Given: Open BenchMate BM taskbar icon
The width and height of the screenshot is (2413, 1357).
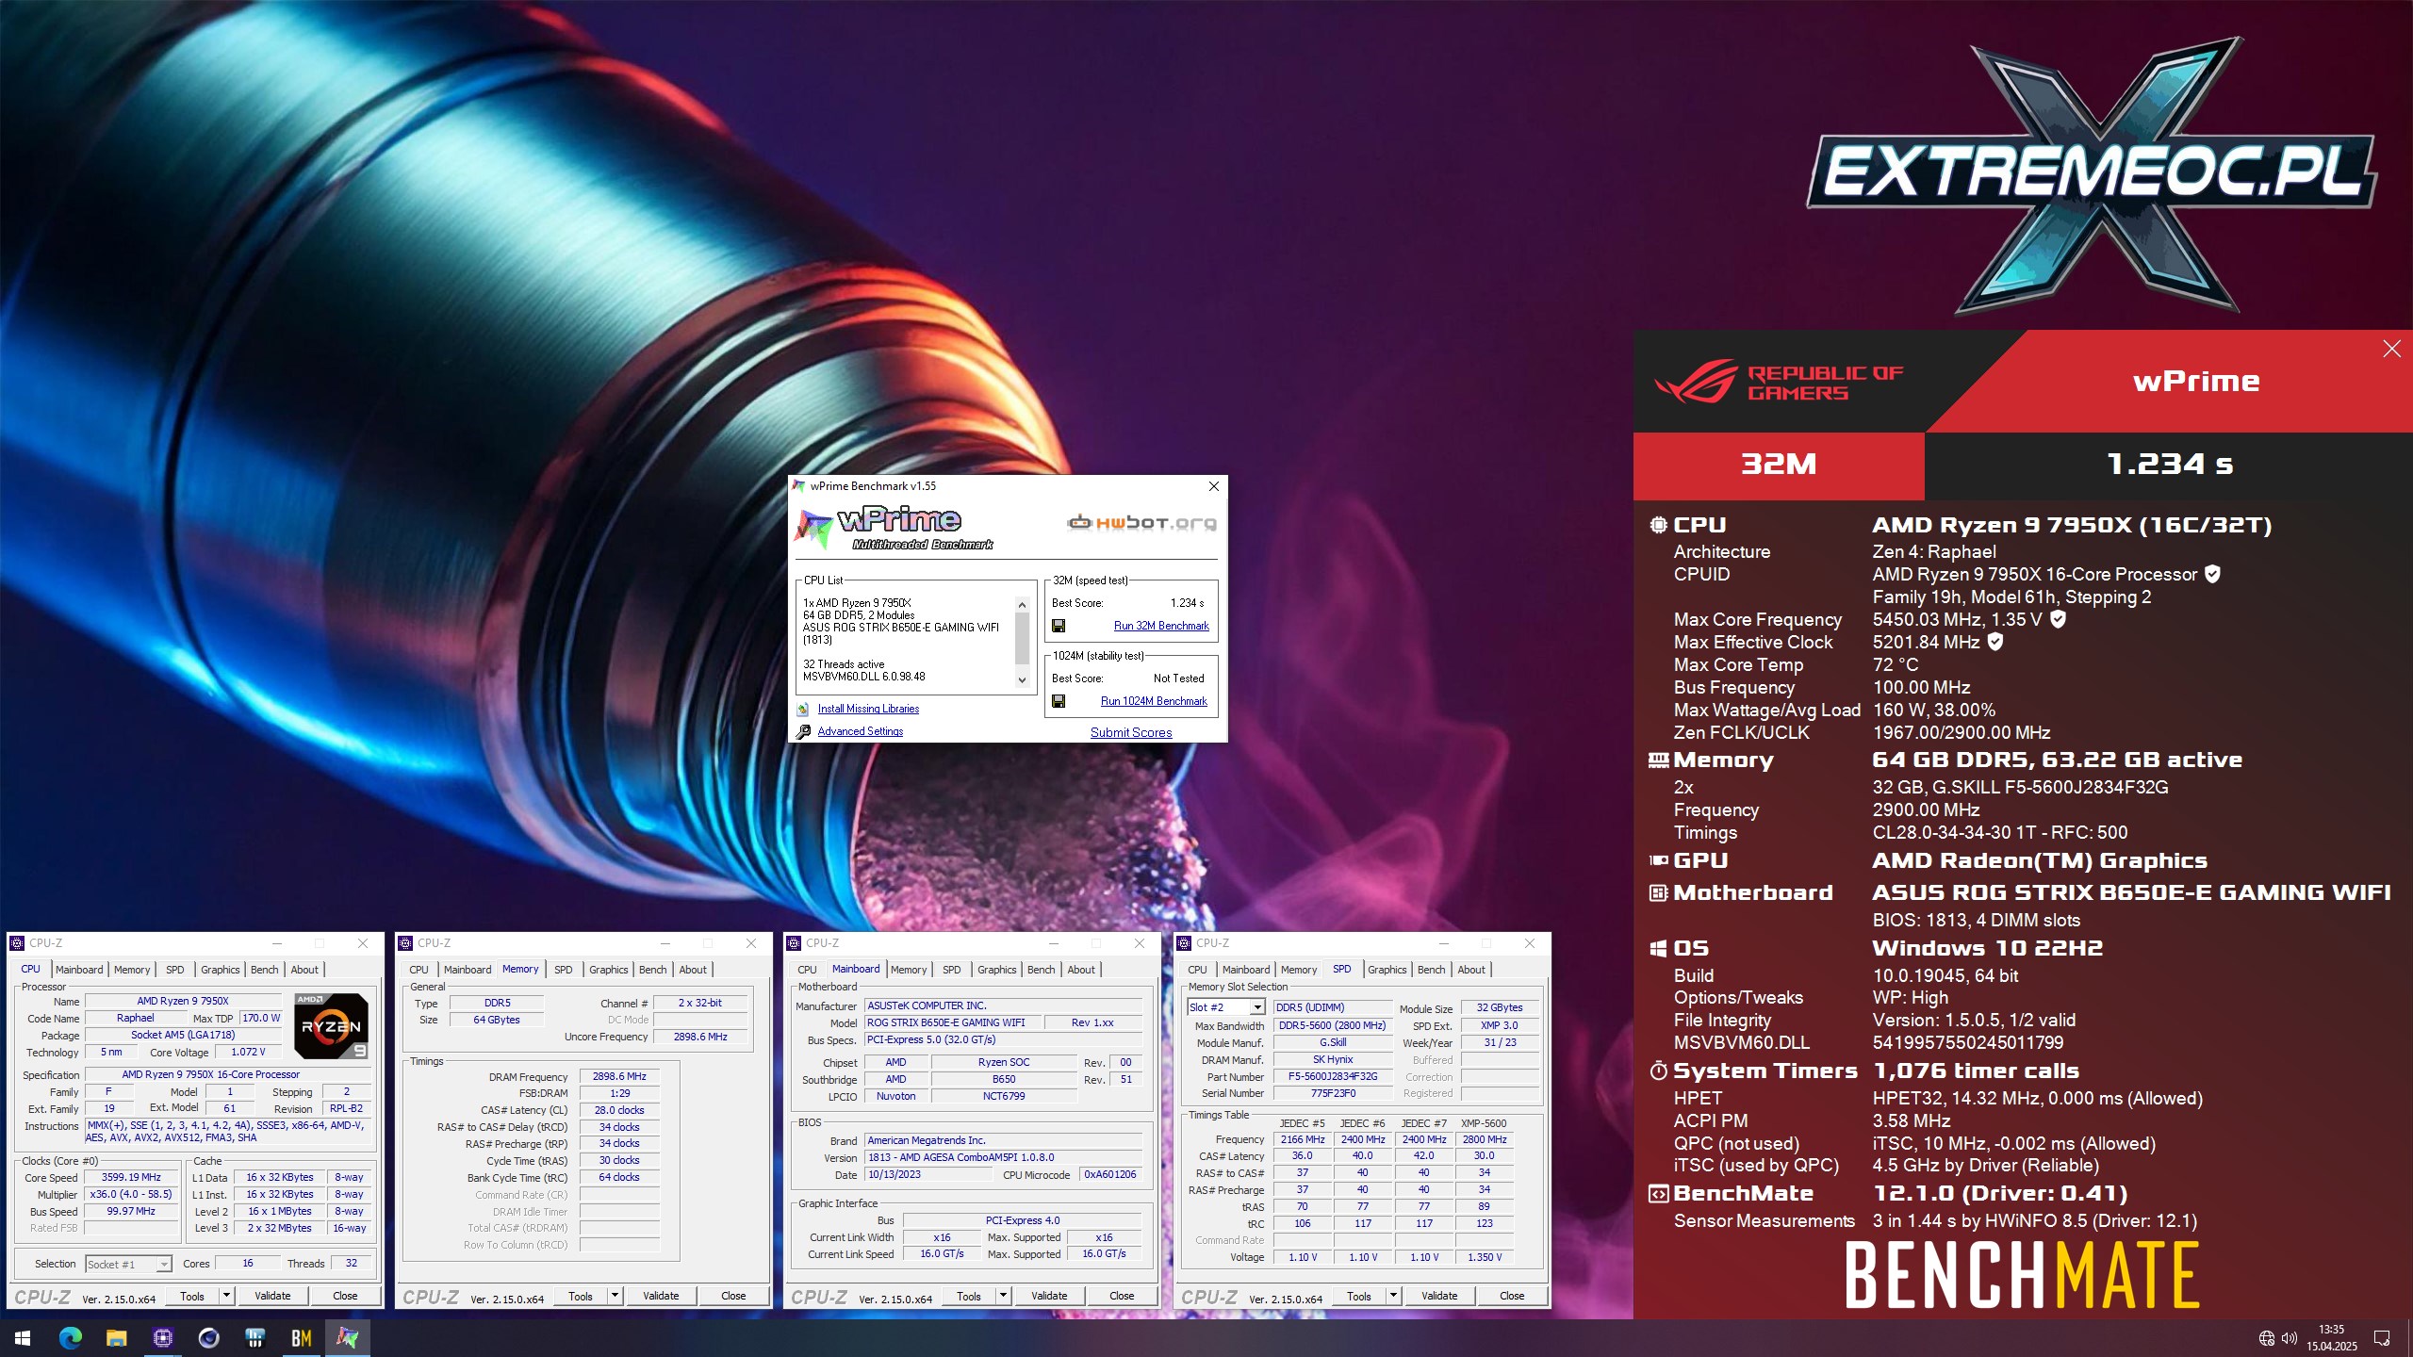Looking at the screenshot, I should coord(301,1338).
